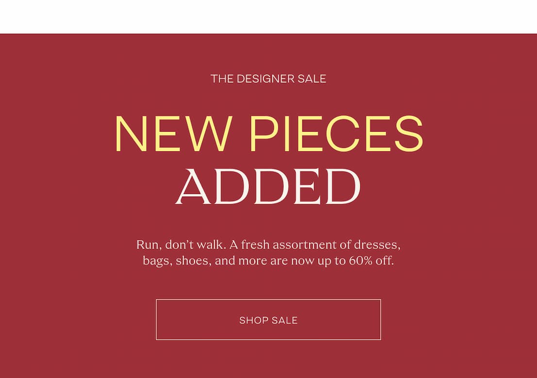Image resolution: width=537 pixels, height=378 pixels.
Task: Select the yellow "NEW PIECES" headline
Action: coord(268,133)
